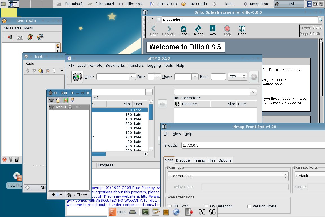Screen dimensions: 325x217
Task: Click GNU Gadu red face refresh icon
Action: 30,37
